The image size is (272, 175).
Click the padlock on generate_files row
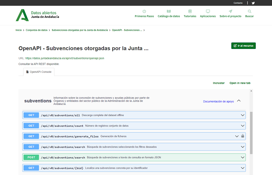pos(243,136)
